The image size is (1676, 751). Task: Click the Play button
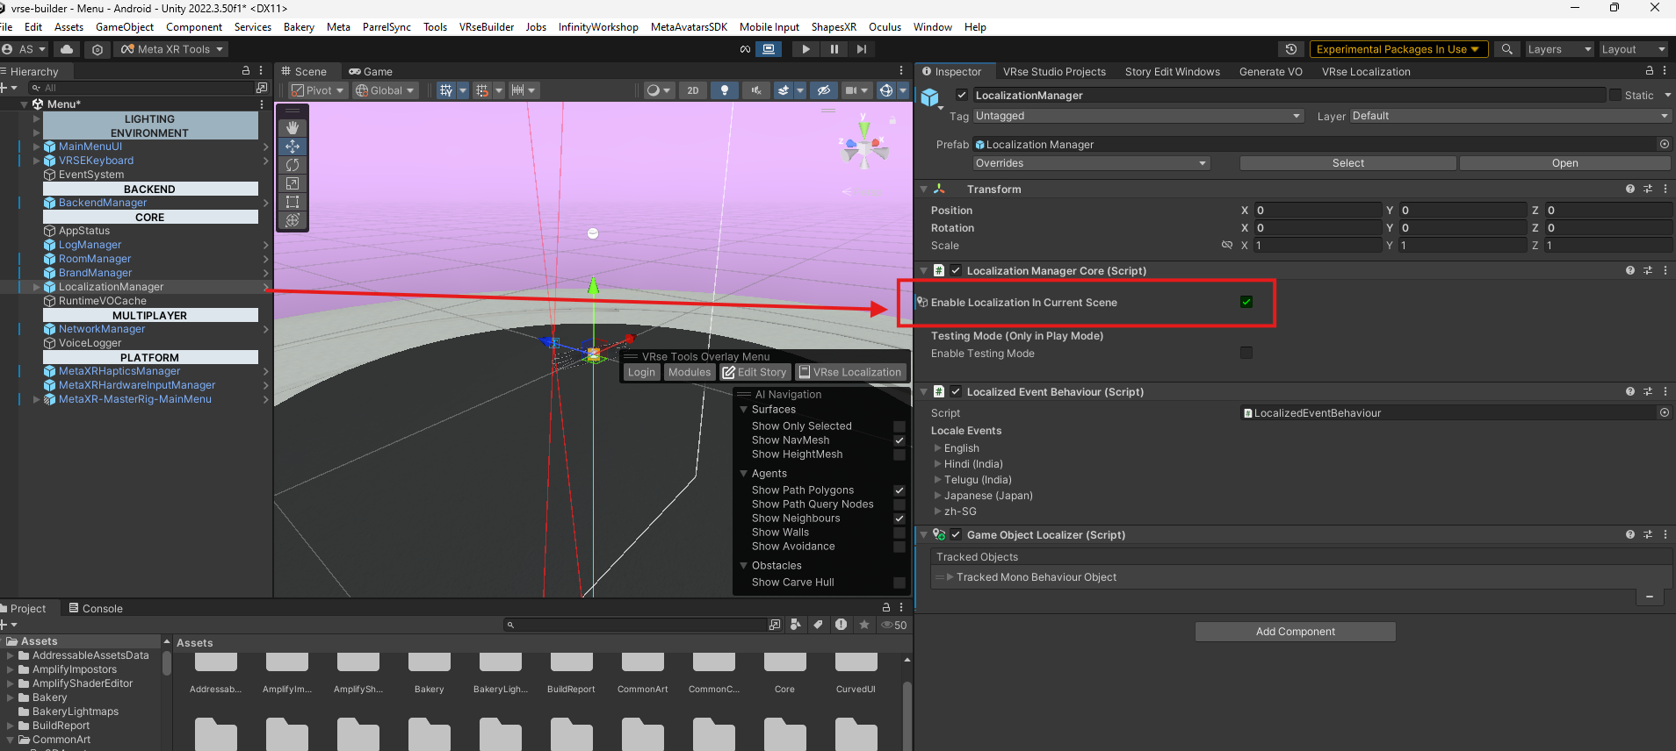pyautogui.click(x=805, y=49)
